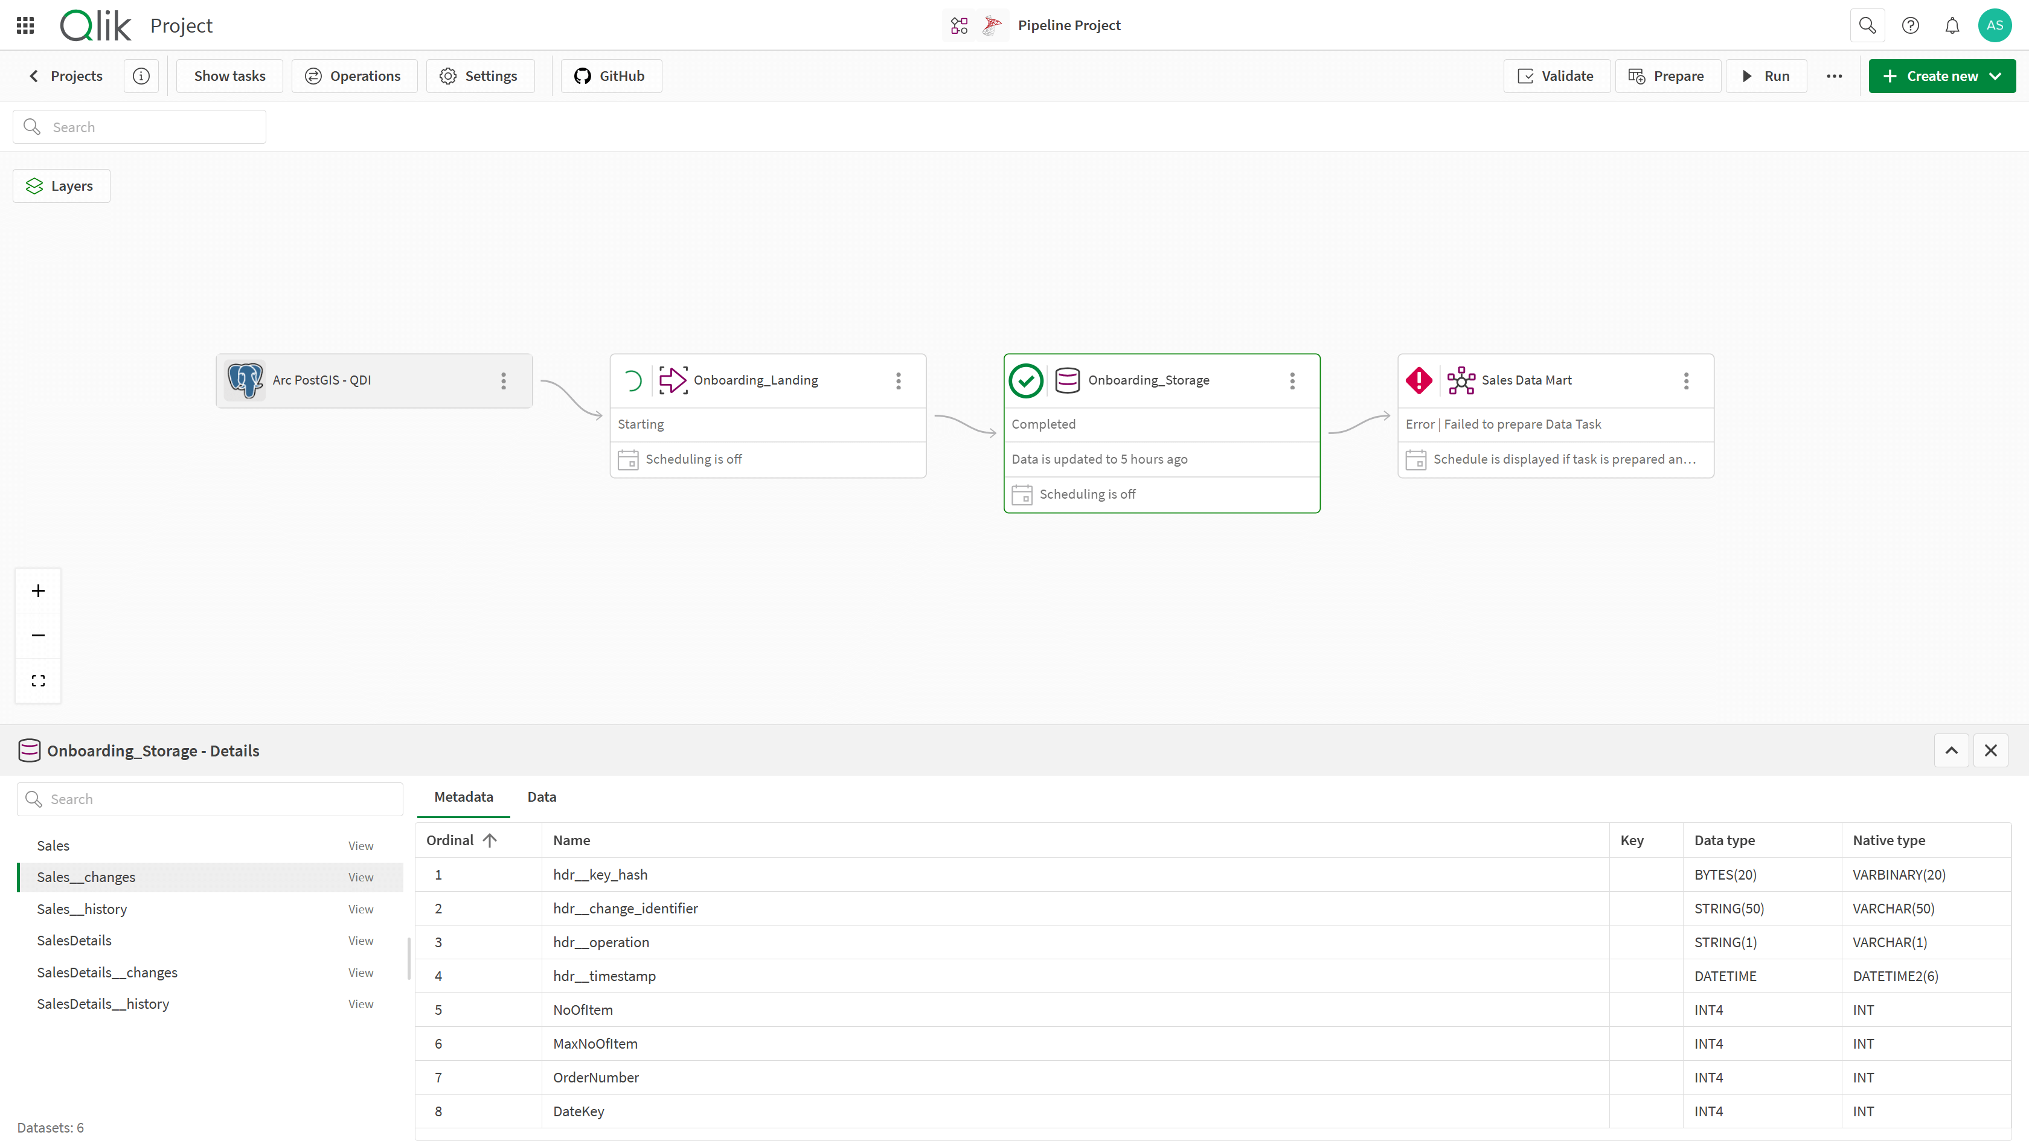The image size is (2029, 1141).
Task: Click the Prepare button
Action: (1667, 75)
